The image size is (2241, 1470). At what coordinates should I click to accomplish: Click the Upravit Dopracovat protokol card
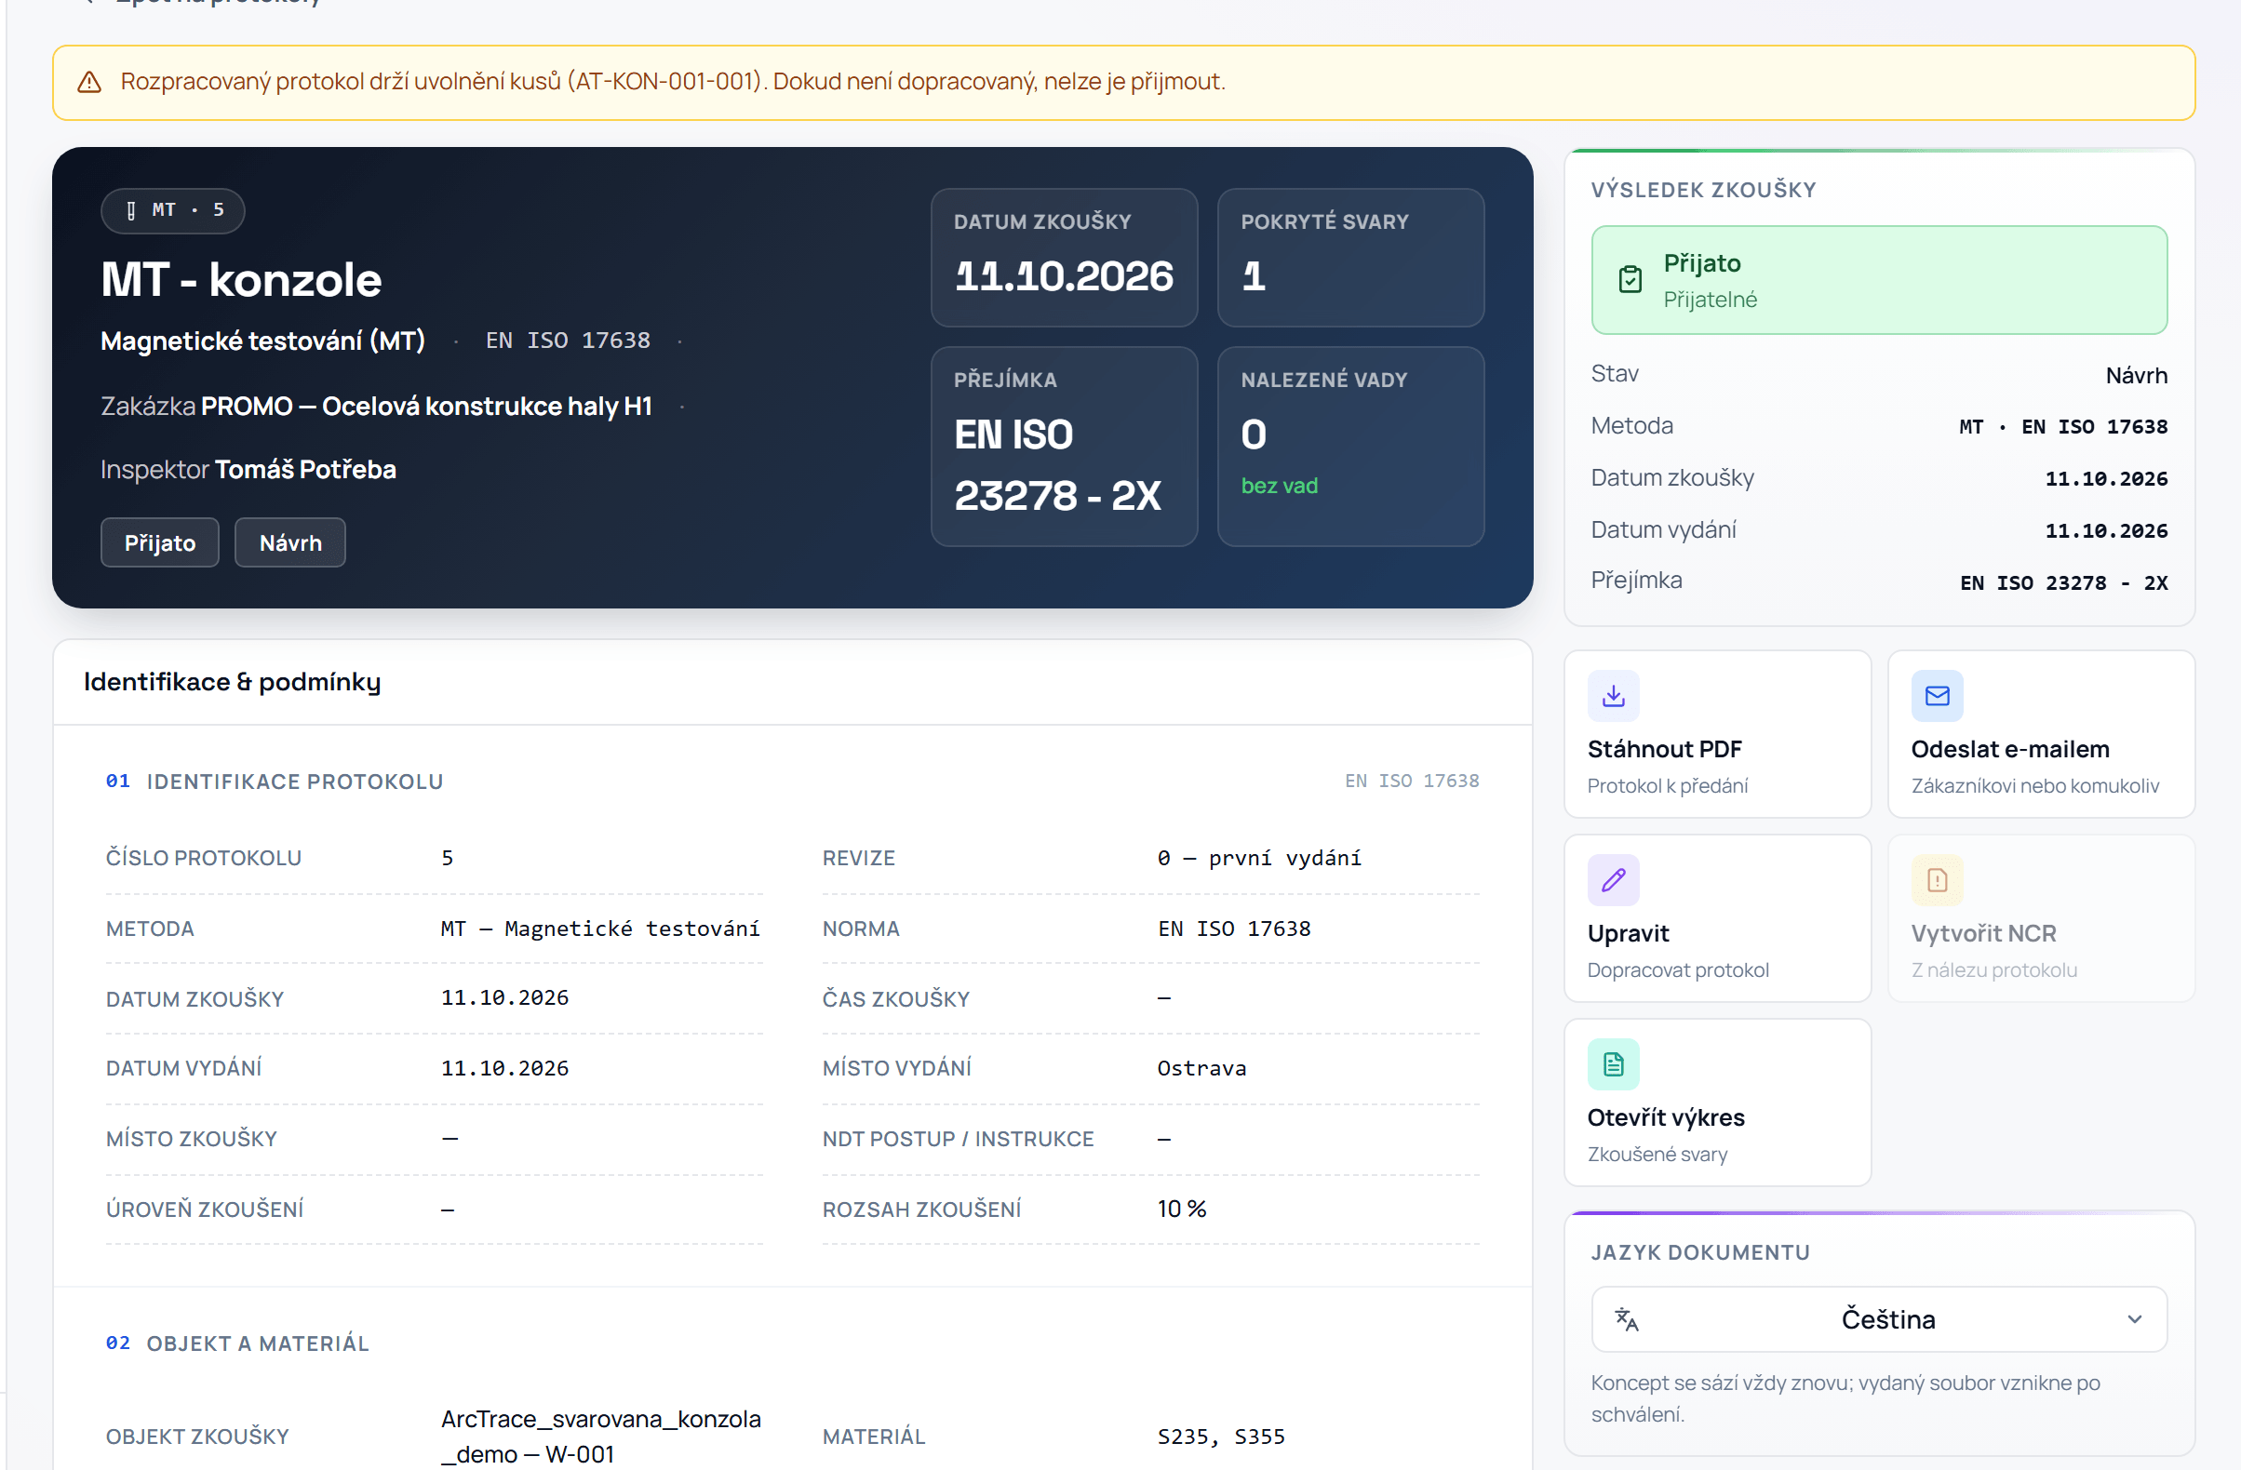[1716, 917]
